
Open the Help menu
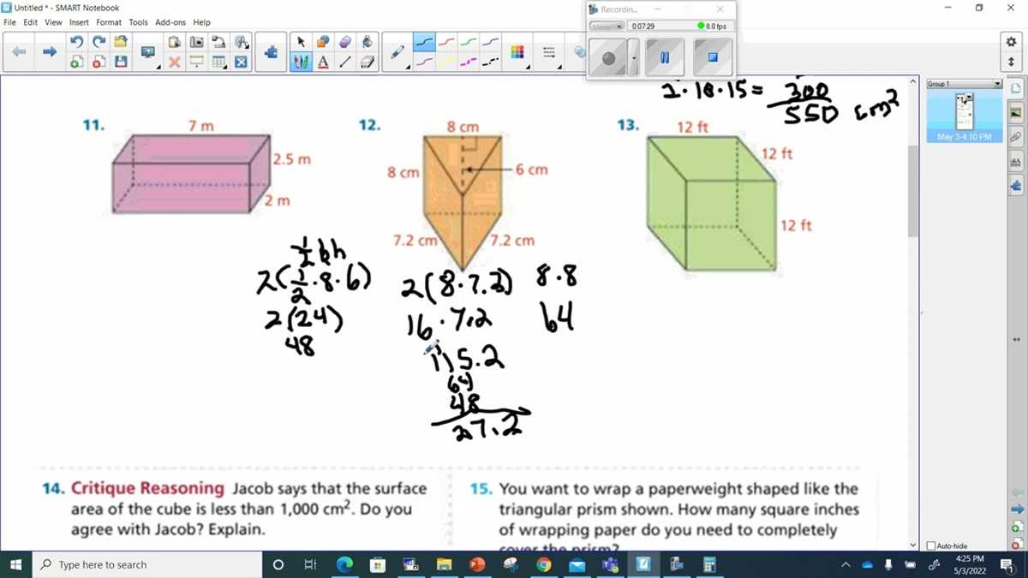pos(202,22)
